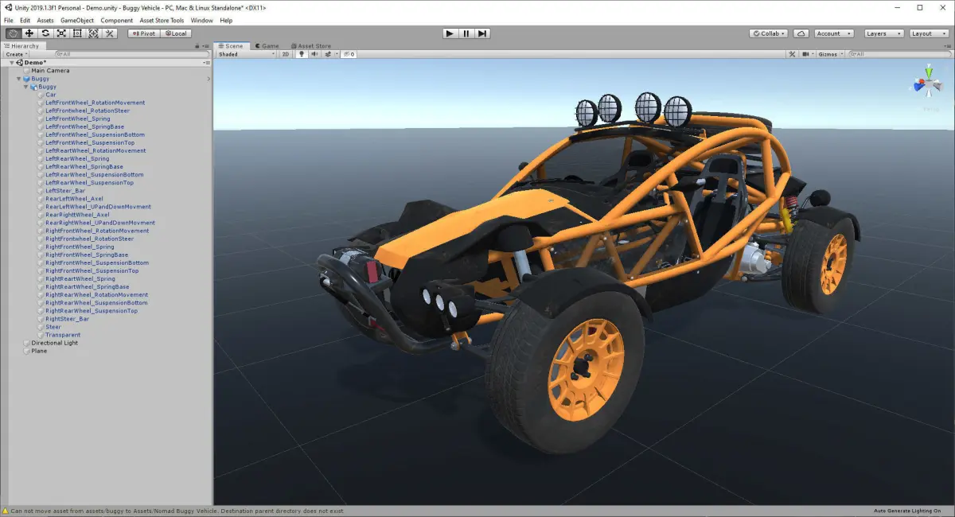The image size is (955, 517).
Task: Open the Assets menu
Action: pyautogui.click(x=45, y=20)
